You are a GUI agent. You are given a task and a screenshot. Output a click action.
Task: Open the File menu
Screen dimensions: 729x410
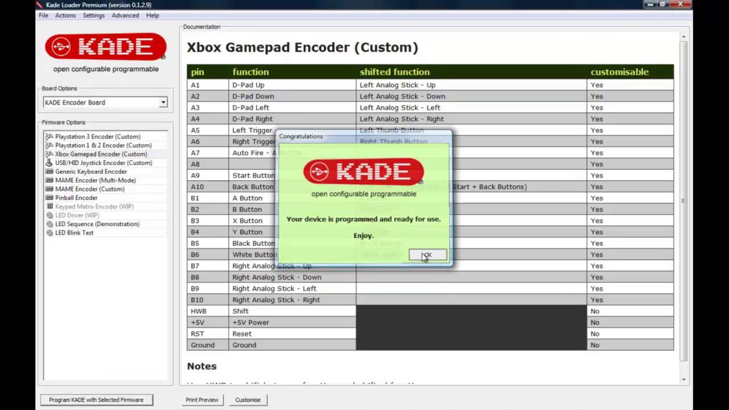click(x=43, y=15)
